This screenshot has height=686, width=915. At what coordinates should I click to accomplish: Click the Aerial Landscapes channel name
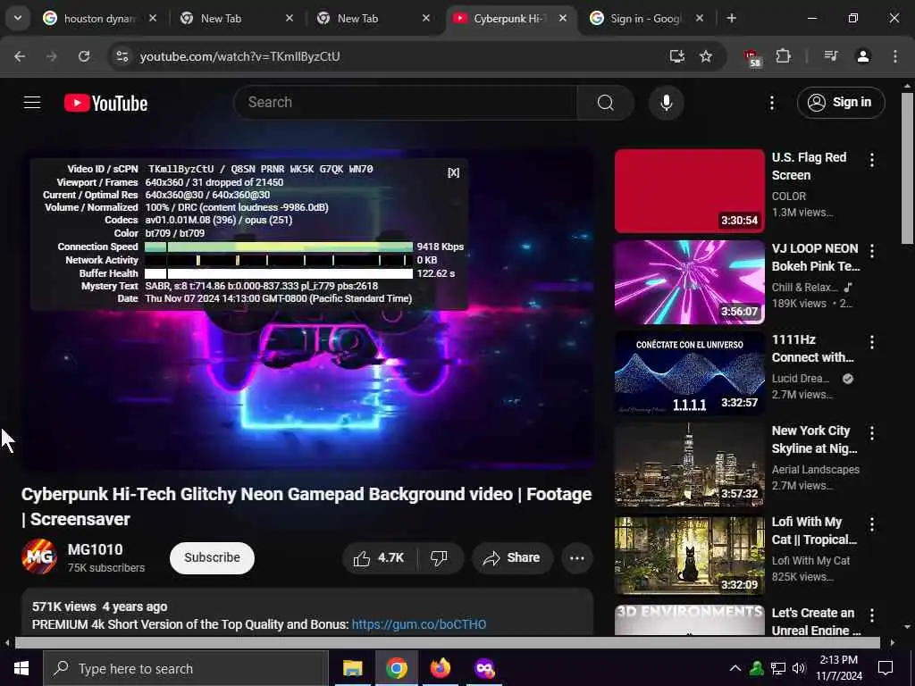pyautogui.click(x=815, y=470)
